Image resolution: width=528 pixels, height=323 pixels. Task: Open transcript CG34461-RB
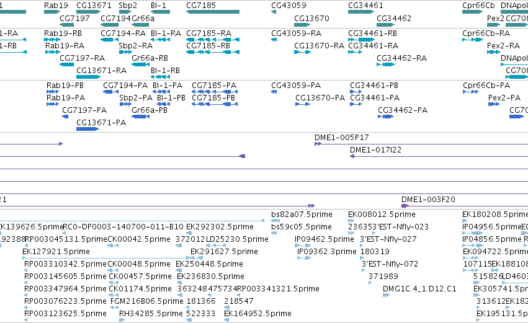tap(372, 33)
